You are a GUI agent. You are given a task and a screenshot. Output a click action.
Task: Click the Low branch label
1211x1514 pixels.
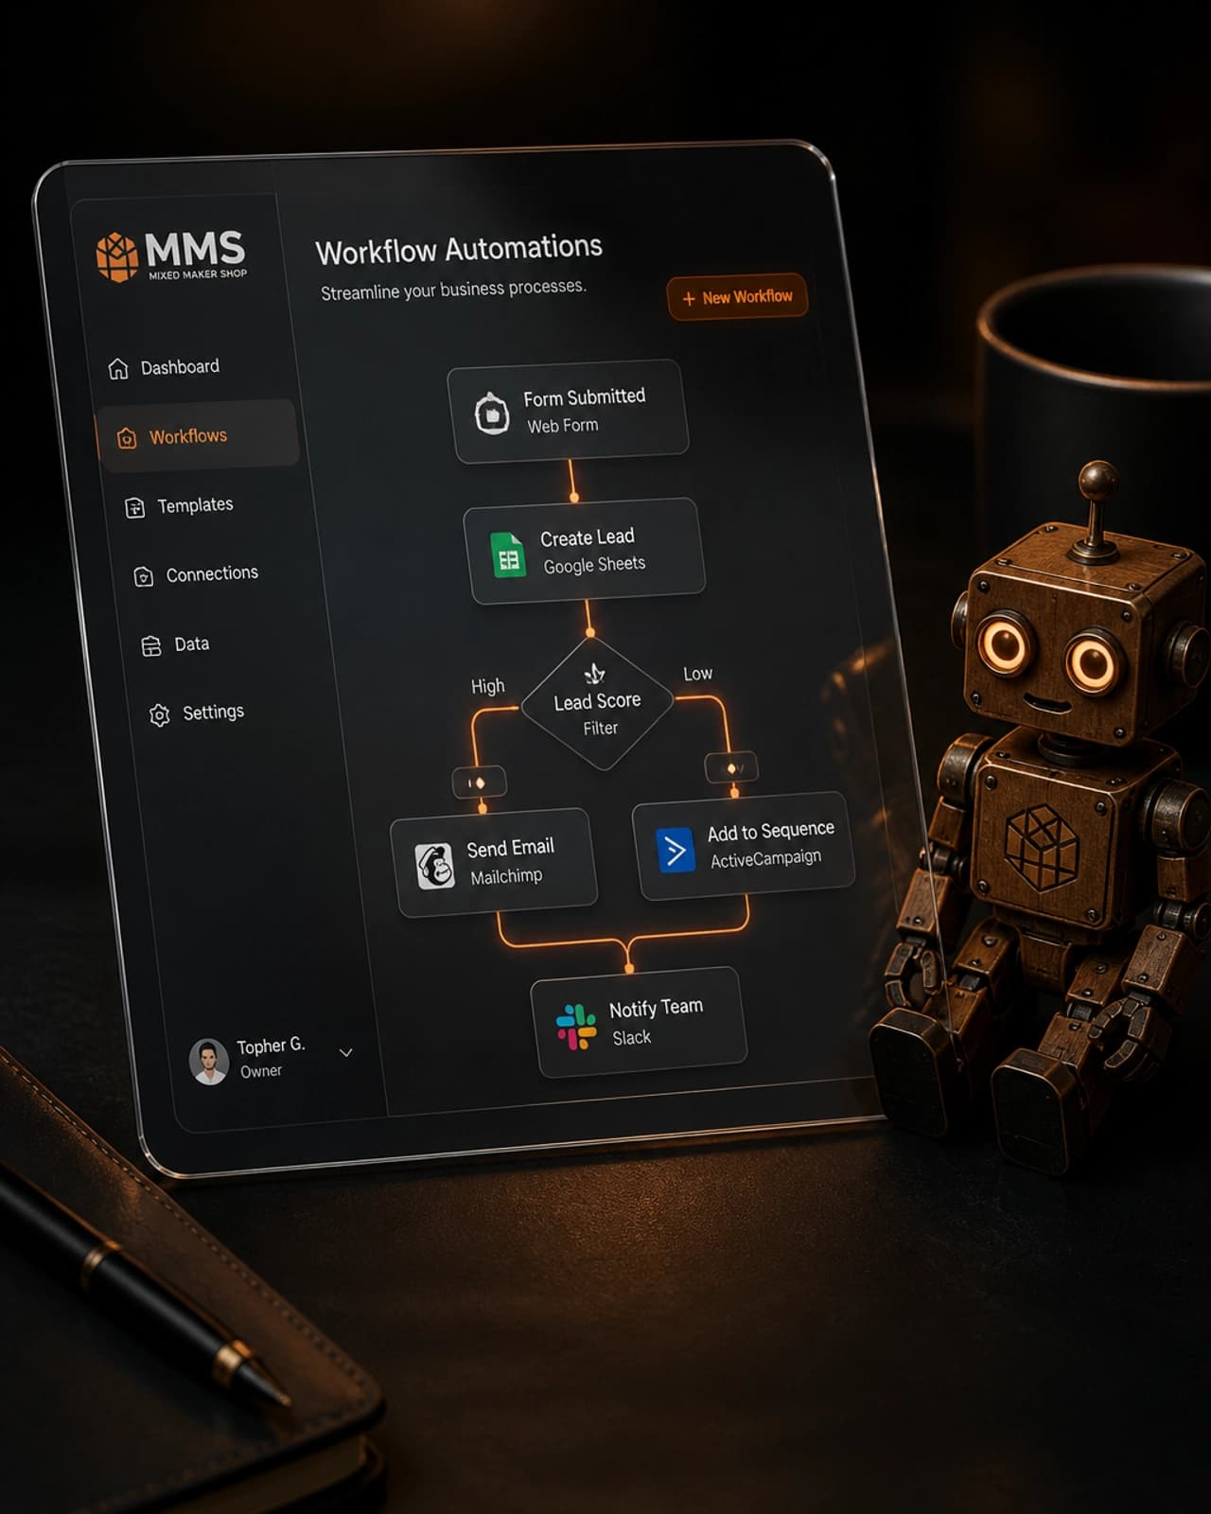tap(698, 674)
